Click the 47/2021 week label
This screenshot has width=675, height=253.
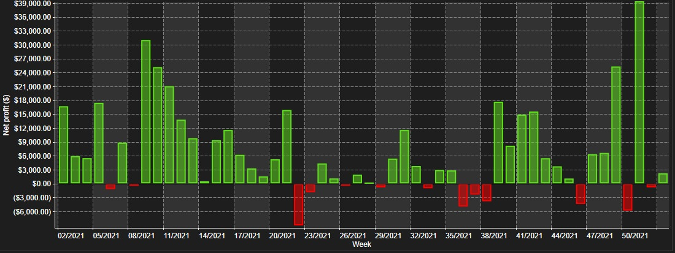coord(600,236)
